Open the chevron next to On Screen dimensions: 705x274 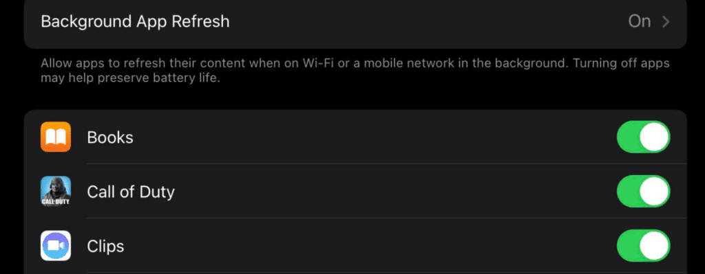pyautogui.click(x=666, y=21)
